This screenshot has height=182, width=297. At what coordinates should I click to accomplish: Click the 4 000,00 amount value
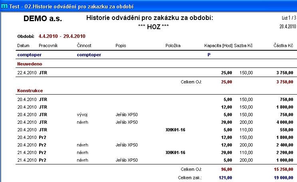click(x=284, y=122)
